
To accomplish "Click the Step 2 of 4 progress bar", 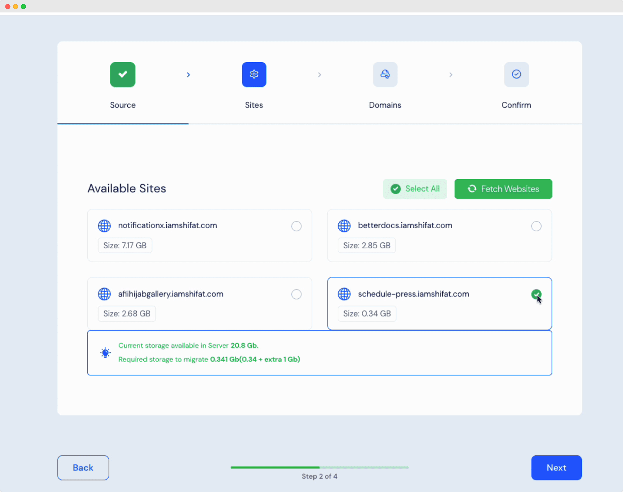I will click(319, 468).
